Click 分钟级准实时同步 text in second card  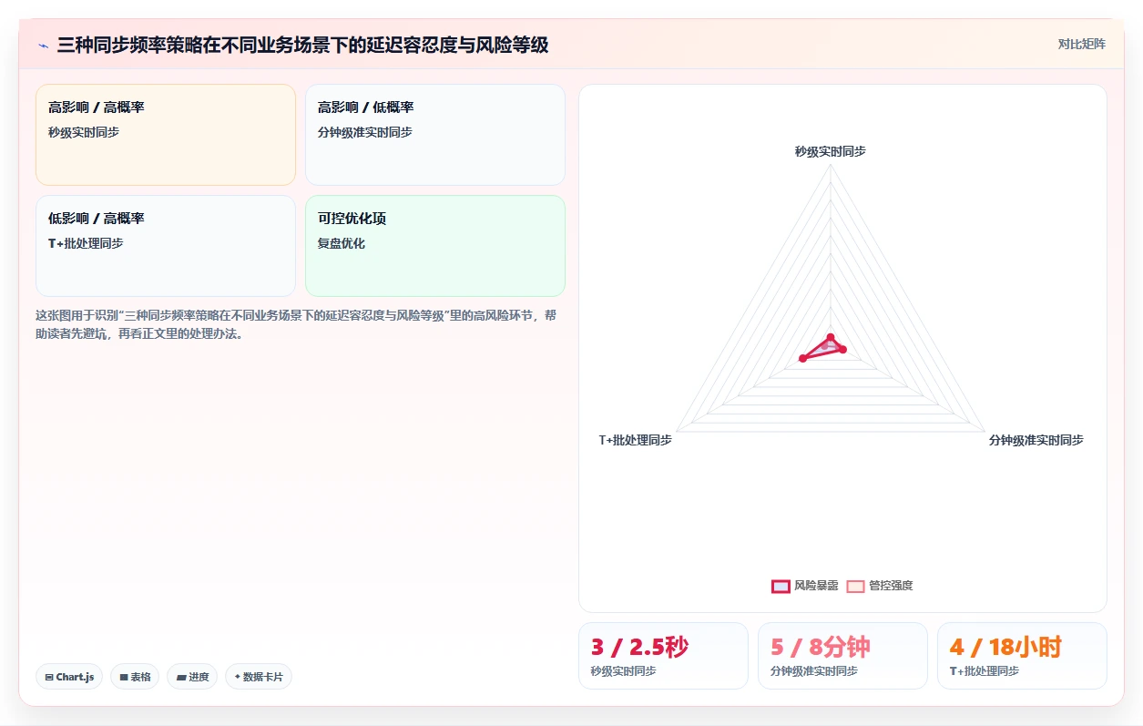[365, 132]
